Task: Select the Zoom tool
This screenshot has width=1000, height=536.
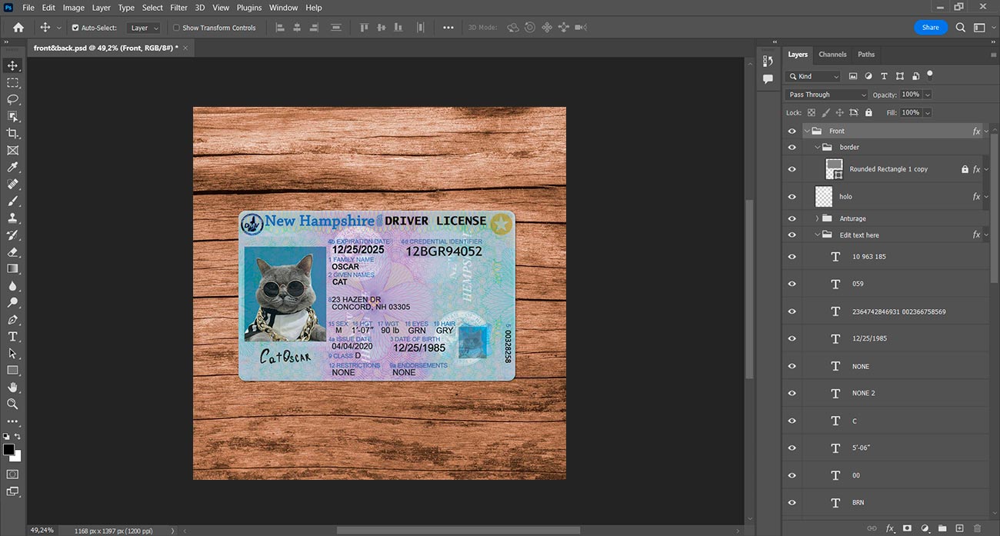Action: coord(12,404)
